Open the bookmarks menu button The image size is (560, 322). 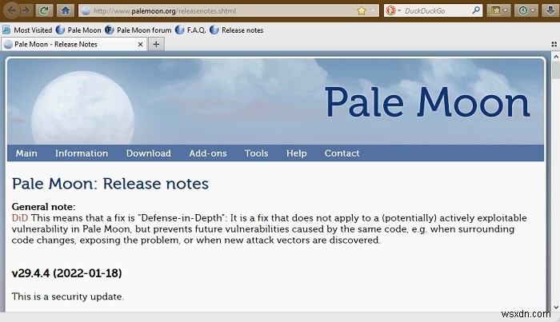[495, 10]
